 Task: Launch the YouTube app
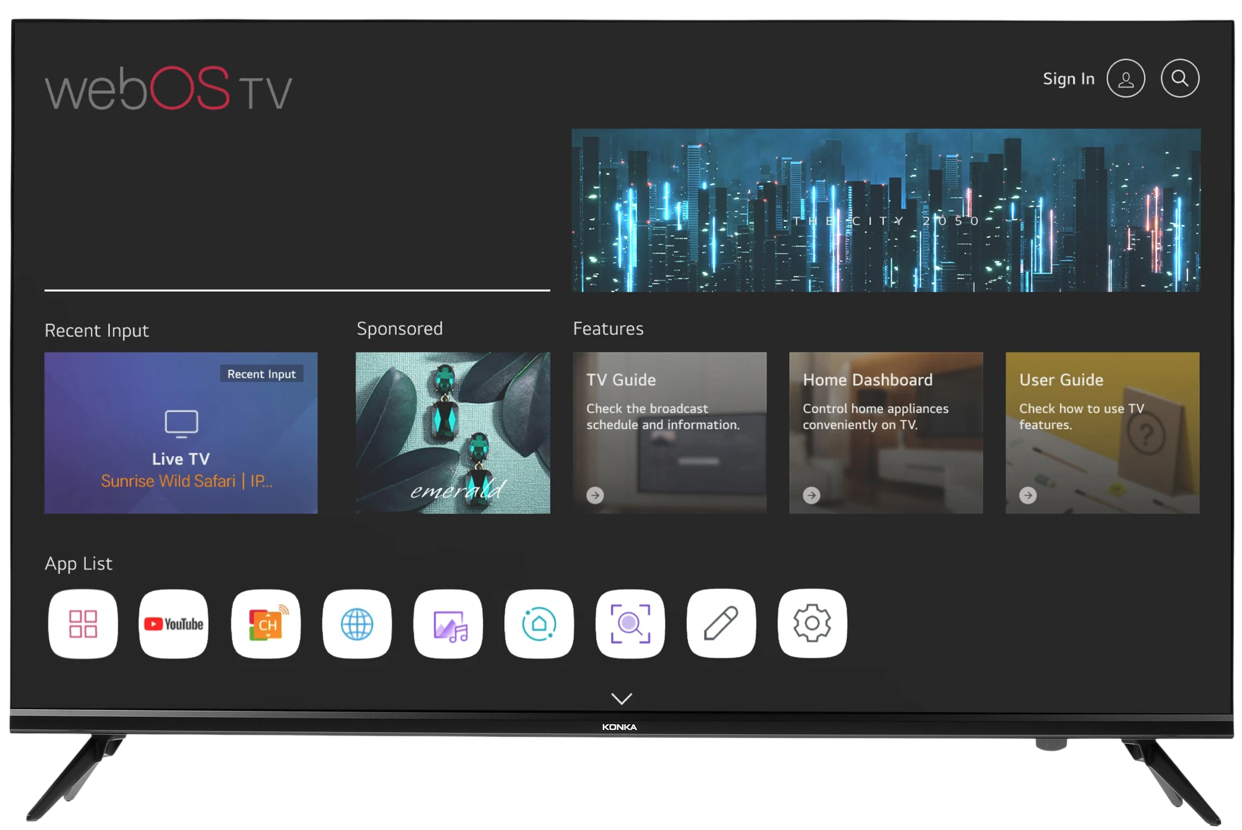[174, 624]
